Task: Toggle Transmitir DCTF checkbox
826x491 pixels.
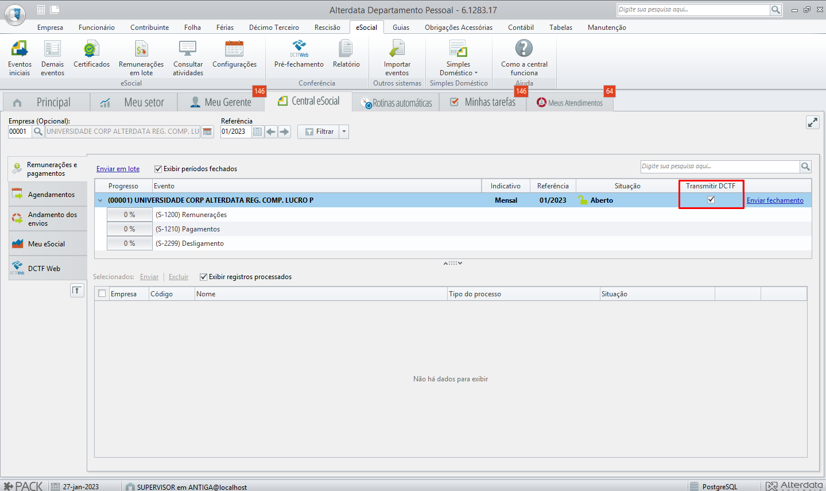Action: pyautogui.click(x=711, y=200)
